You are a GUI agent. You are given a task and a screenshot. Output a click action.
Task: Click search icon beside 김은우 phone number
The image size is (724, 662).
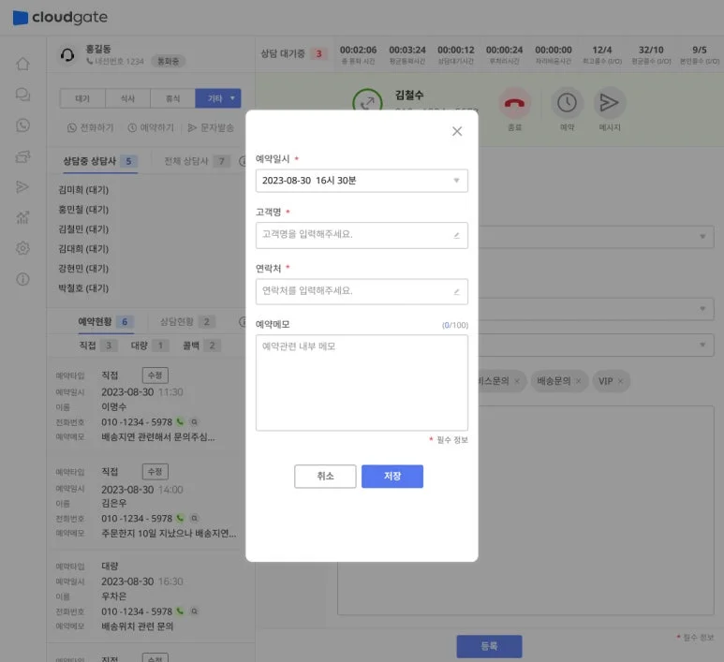(x=195, y=518)
